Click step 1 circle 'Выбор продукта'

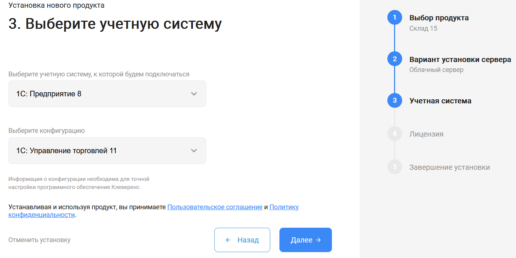point(395,17)
